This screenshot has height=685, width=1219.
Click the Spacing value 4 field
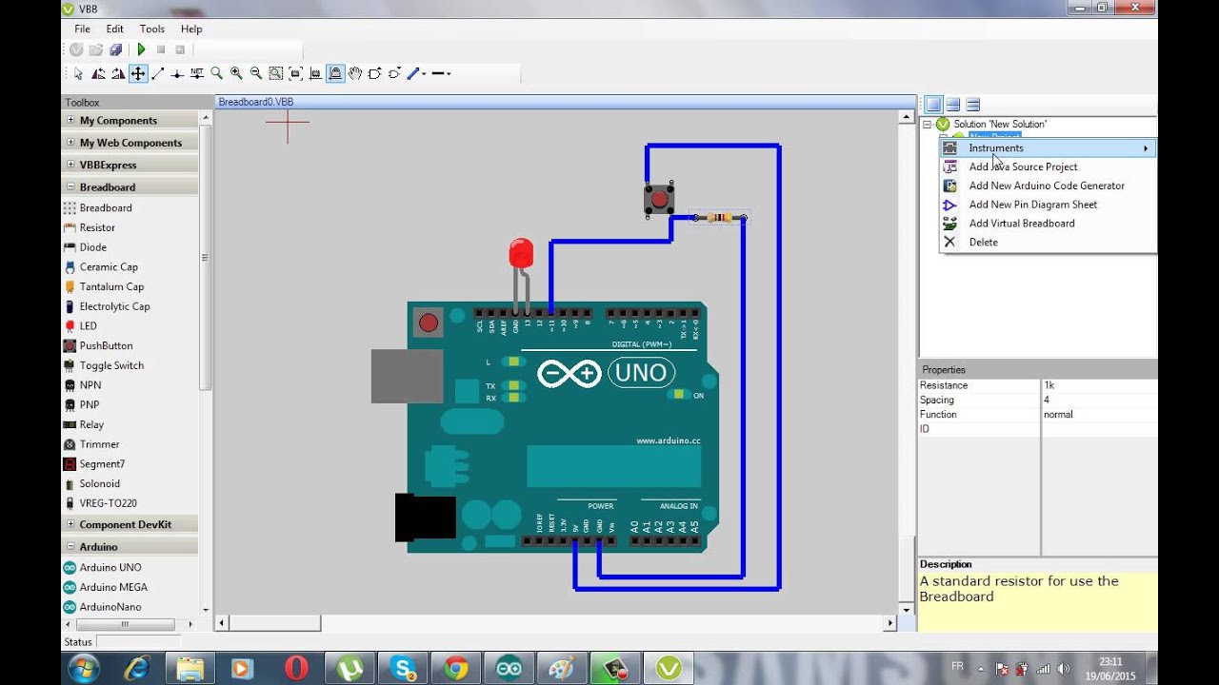(1099, 400)
